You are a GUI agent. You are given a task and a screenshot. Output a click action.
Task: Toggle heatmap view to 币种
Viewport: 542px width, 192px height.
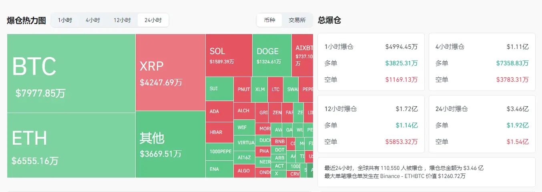click(270, 20)
